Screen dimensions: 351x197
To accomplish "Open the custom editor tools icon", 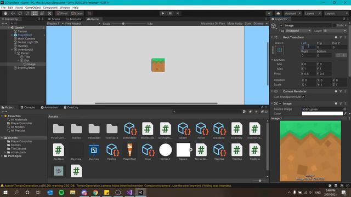I will pos(50,13).
